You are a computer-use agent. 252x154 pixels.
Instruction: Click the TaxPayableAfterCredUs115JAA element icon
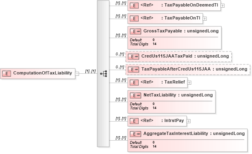click(x=133, y=69)
